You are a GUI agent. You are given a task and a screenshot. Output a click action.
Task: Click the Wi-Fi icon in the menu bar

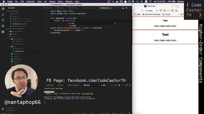(x=150, y=2)
